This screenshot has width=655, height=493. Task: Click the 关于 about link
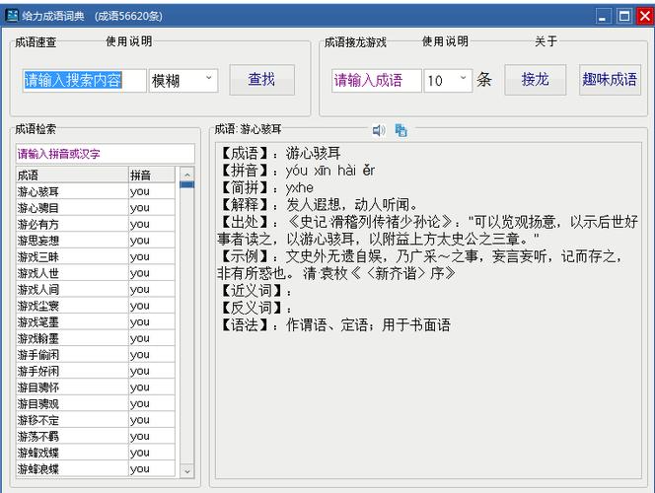coord(546,41)
